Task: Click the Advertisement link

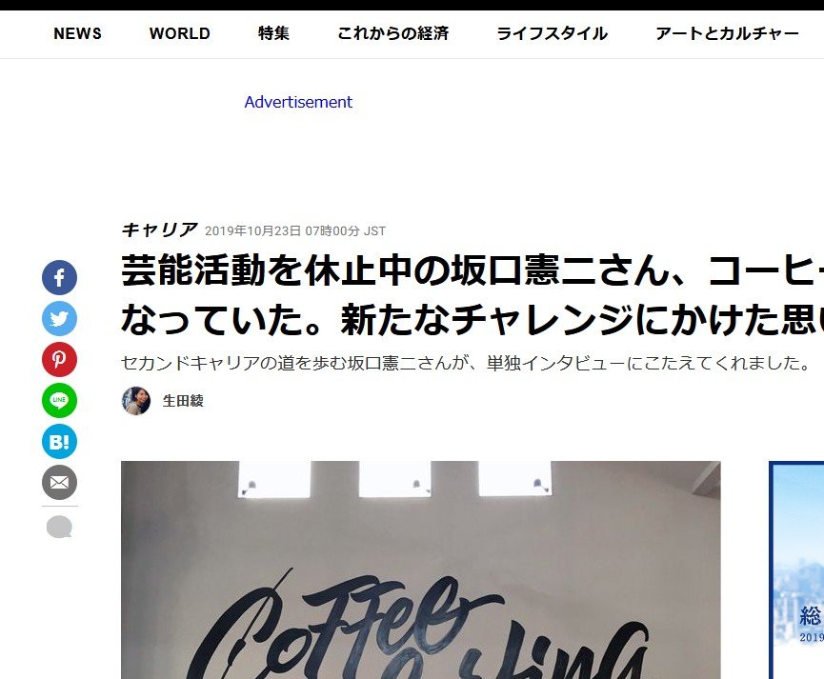Action: click(x=298, y=102)
